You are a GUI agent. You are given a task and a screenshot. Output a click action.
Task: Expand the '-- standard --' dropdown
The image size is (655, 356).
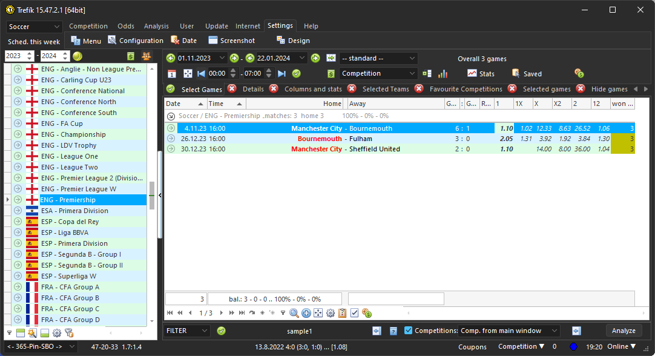378,58
